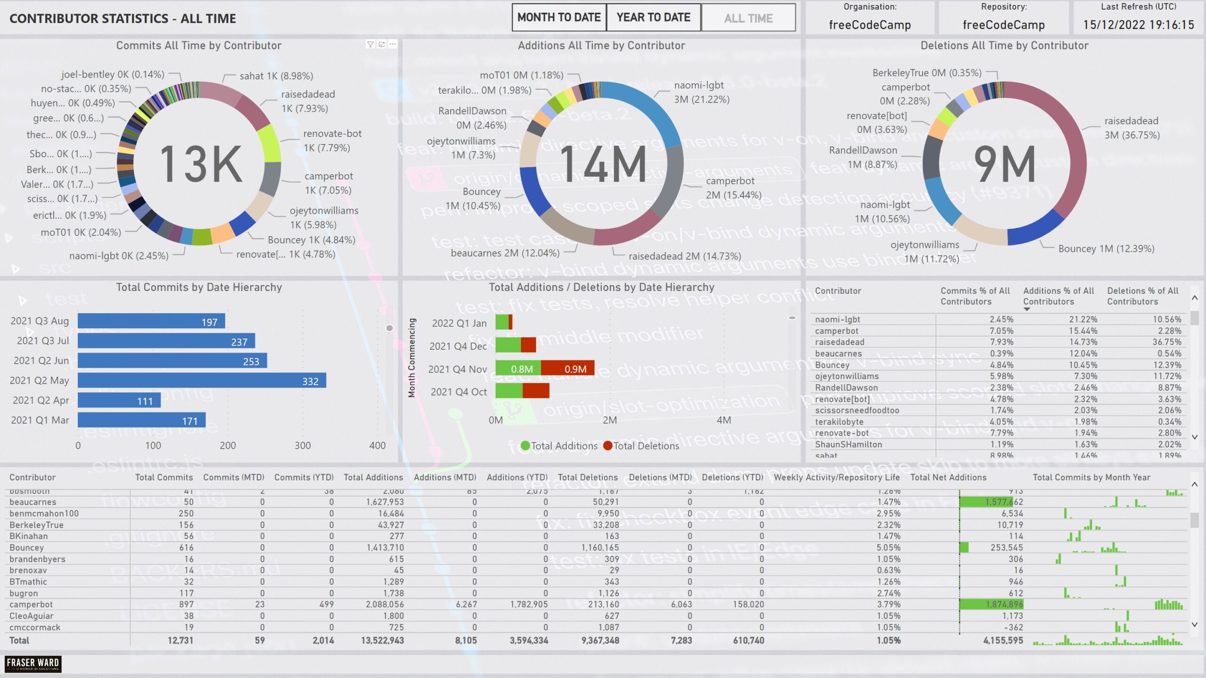Sort by Deletions % of All Contributors column
This screenshot has width=1206, height=678.
pos(1143,296)
